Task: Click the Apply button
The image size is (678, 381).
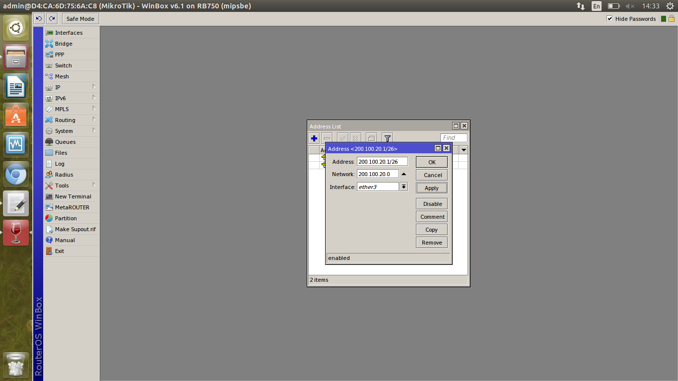Action: point(432,188)
